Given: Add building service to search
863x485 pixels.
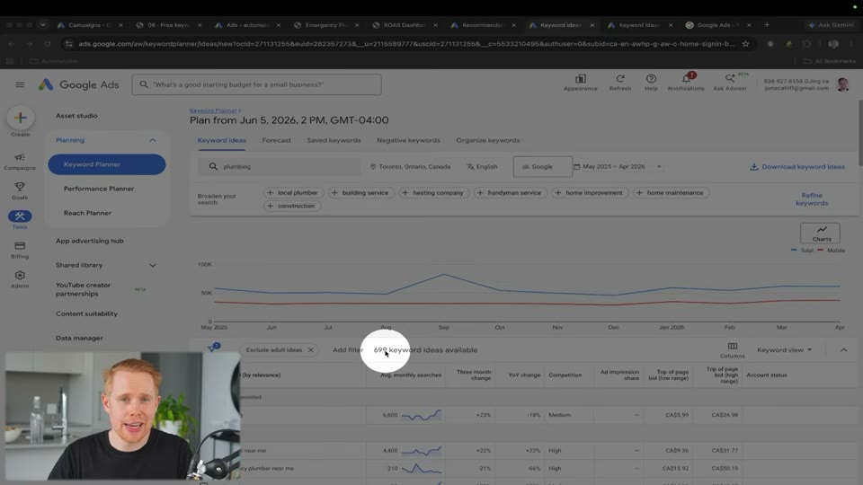Looking at the screenshot, I should 360,192.
